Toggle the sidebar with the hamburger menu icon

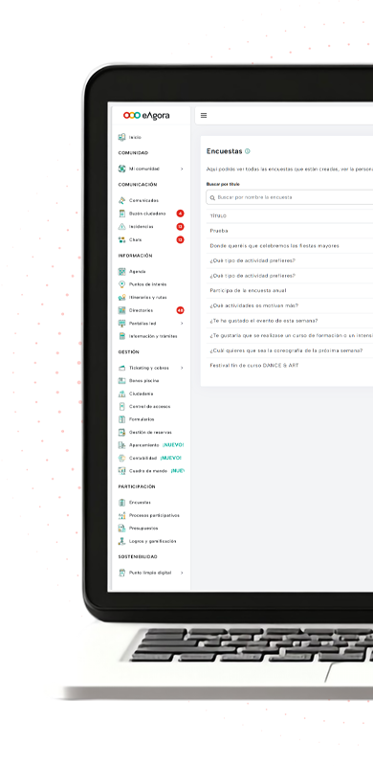pos(204,115)
